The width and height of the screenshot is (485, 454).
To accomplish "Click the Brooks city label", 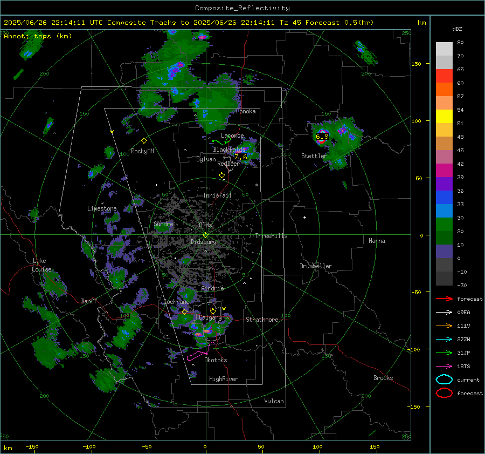I will click(x=383, y=378).
